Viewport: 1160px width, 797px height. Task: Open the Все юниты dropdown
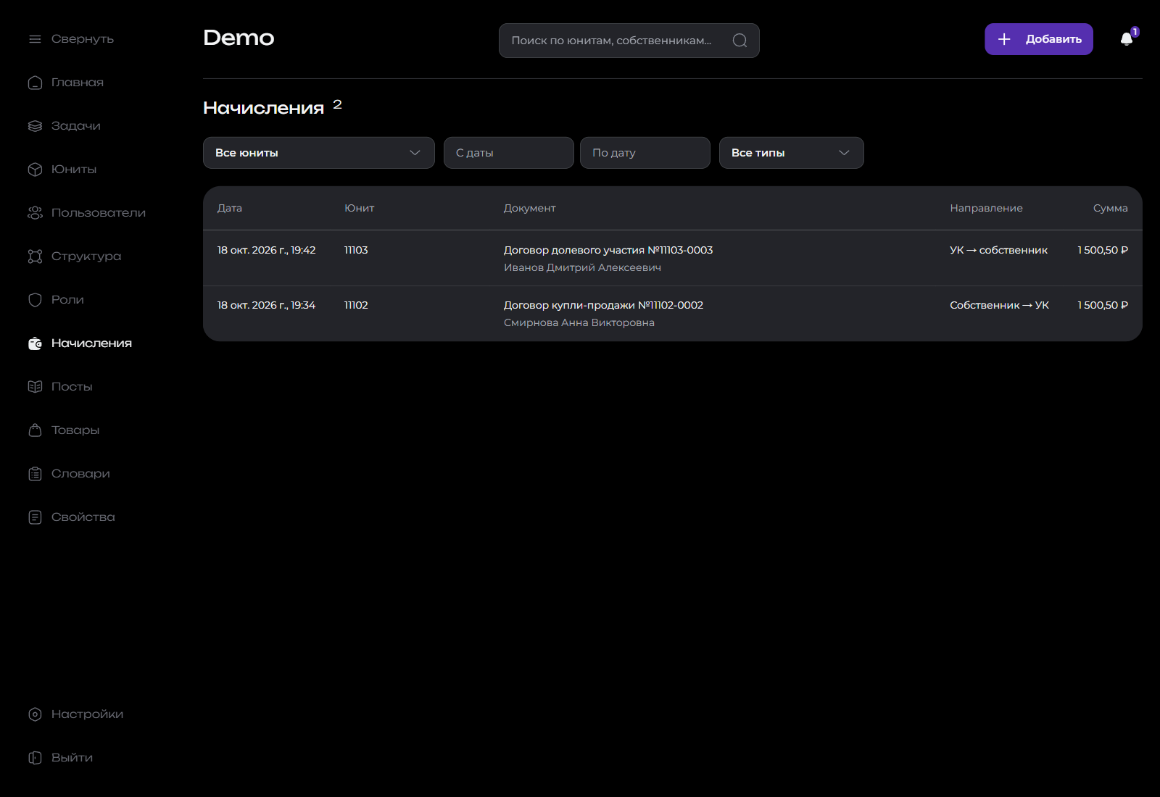319,153
